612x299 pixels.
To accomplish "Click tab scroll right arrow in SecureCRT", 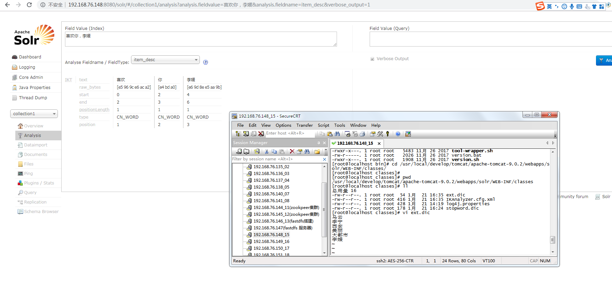I will [x=553, y=143].
